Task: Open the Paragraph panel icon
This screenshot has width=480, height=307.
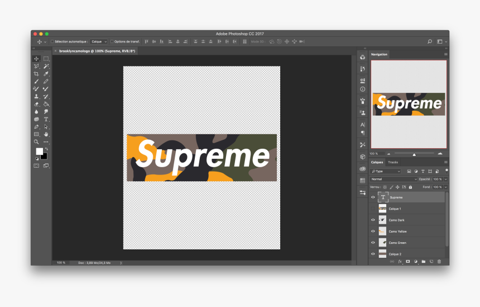Action: tap(363, 133)
